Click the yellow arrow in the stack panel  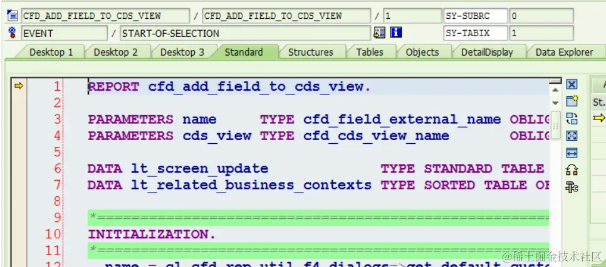click(x=599, y=118)
